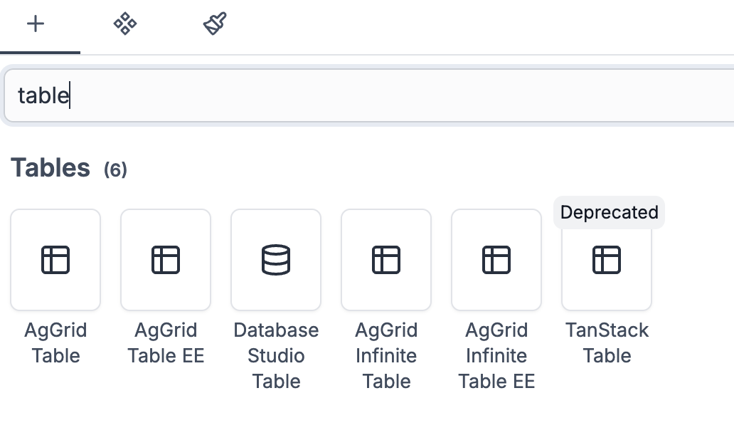Switch to the diamond components tab

[125, 23]
